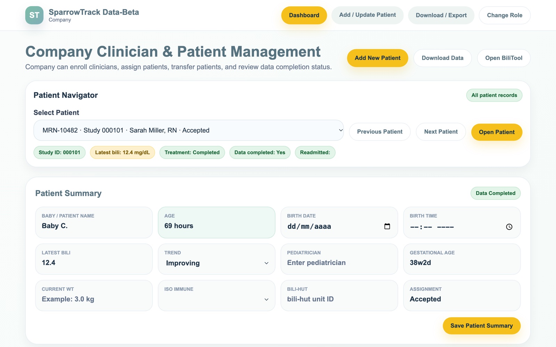This screenshot has width=556, height=347.
Task: Go to the Dashboard tab
Action: [x=304, y=15]
